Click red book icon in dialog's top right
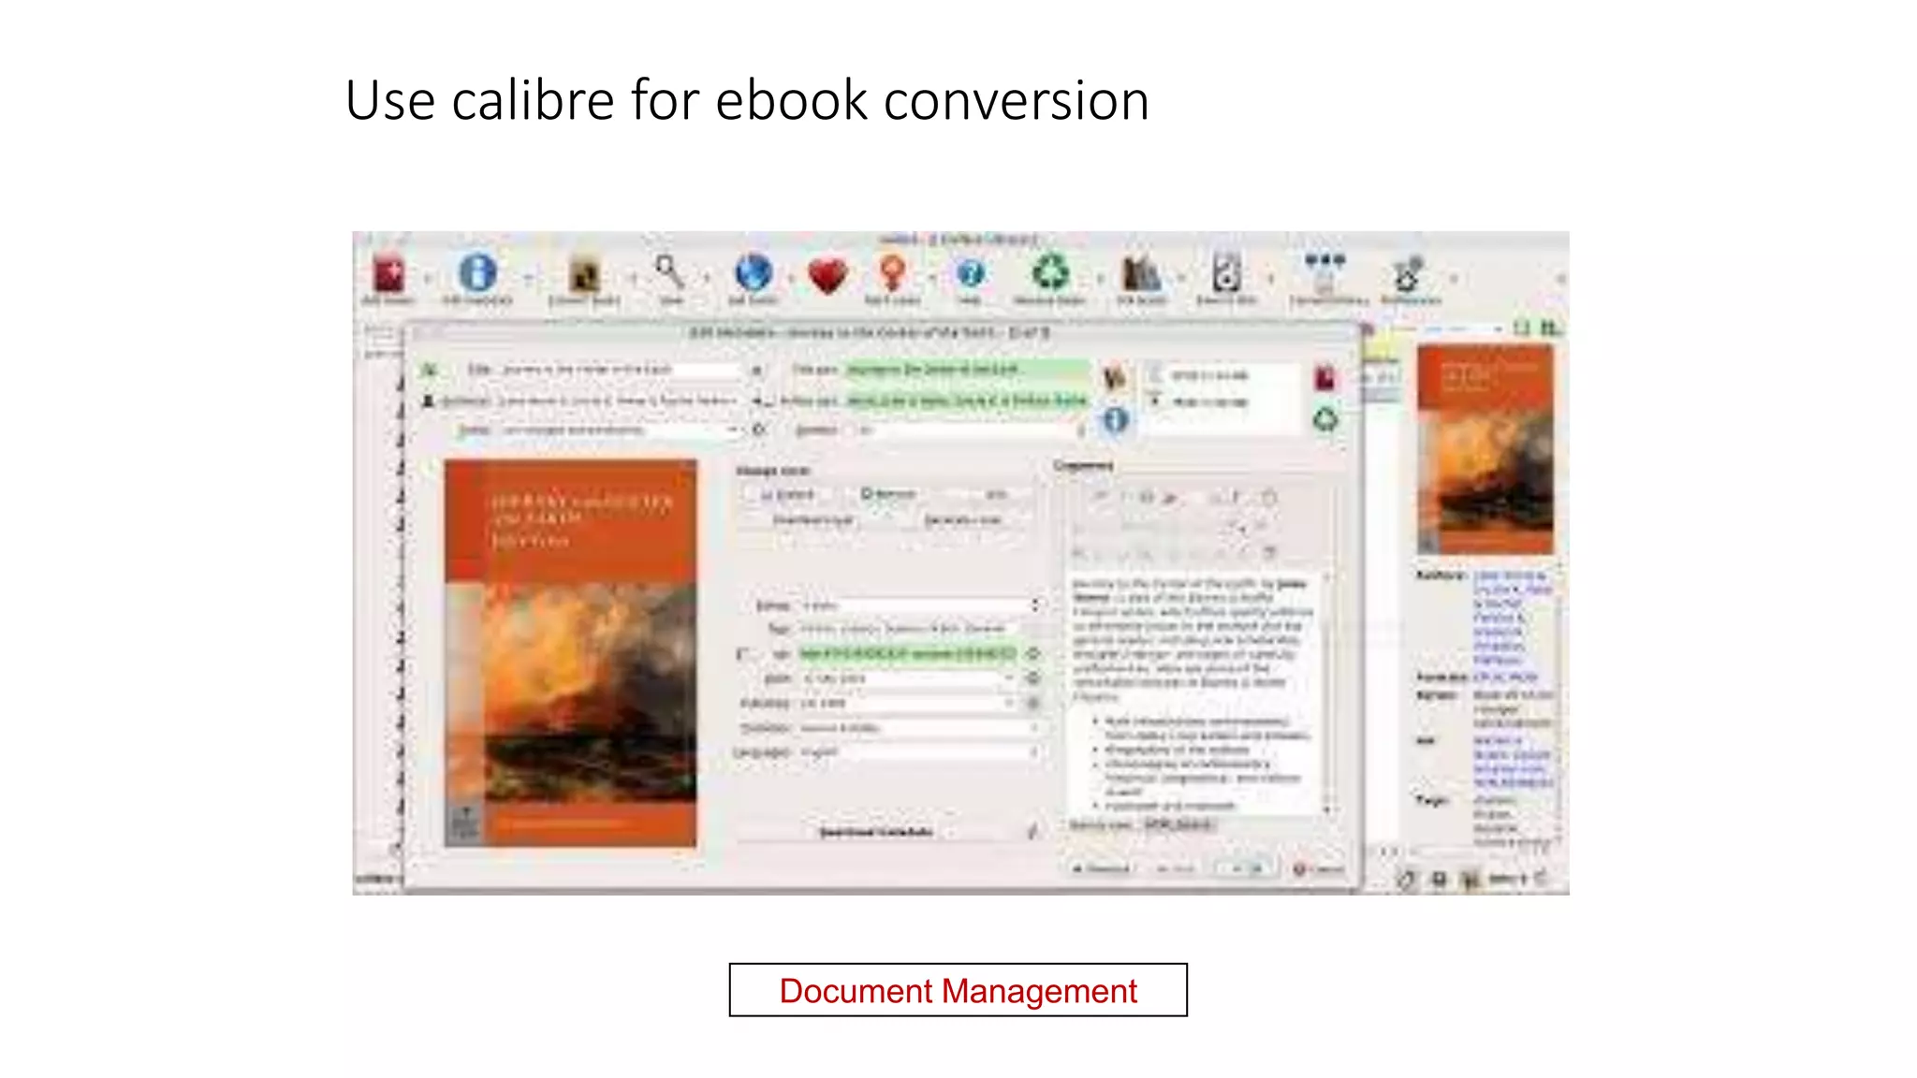The width and height of the screenshot is (1917, 1078). point(1324,378)
